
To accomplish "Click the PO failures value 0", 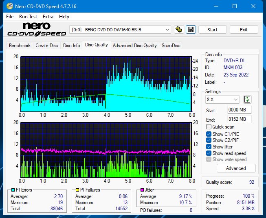I will [x=191, y=210].
